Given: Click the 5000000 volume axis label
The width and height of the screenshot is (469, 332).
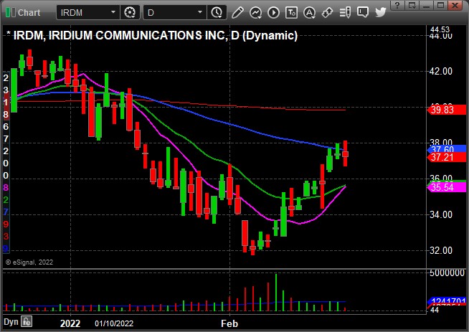Looking at the screenshot, I should [x=447, y=272].
